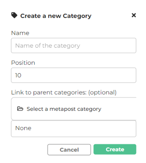
Task: Click the Select a metapost category text
Action: tap(64, 109)
